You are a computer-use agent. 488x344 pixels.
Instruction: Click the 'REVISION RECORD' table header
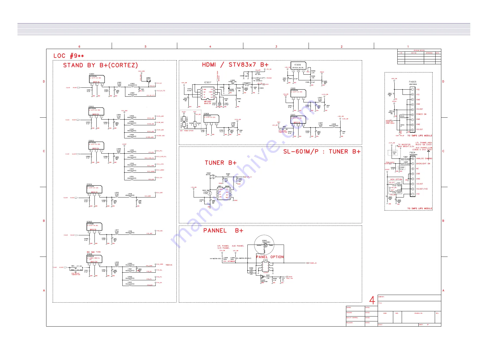tap(419, 50)
